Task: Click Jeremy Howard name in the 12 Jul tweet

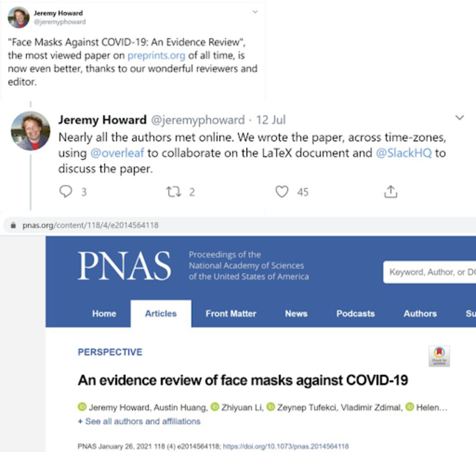Action: click(x=102, y=120)
